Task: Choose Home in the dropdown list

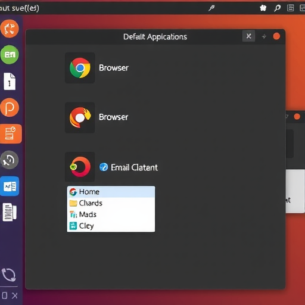Action: [x=111, y=192]
